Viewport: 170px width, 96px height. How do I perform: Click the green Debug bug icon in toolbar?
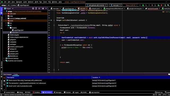pyautogui.click(x=143, y=5)
